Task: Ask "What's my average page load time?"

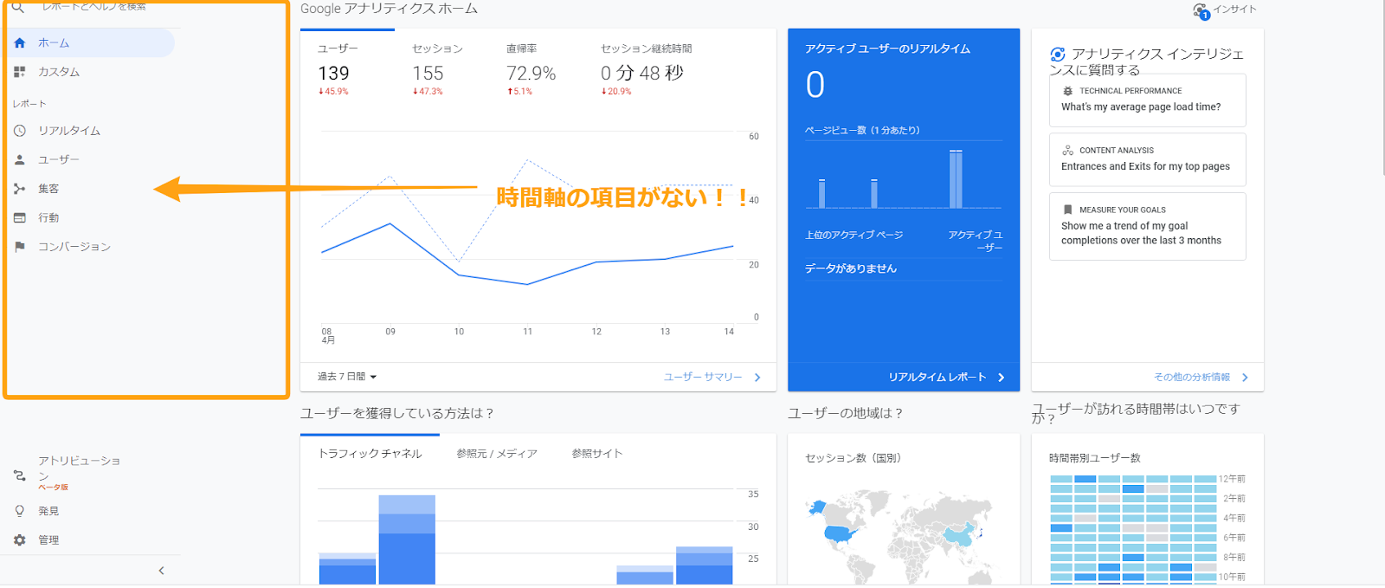Action: point(1148,100)
